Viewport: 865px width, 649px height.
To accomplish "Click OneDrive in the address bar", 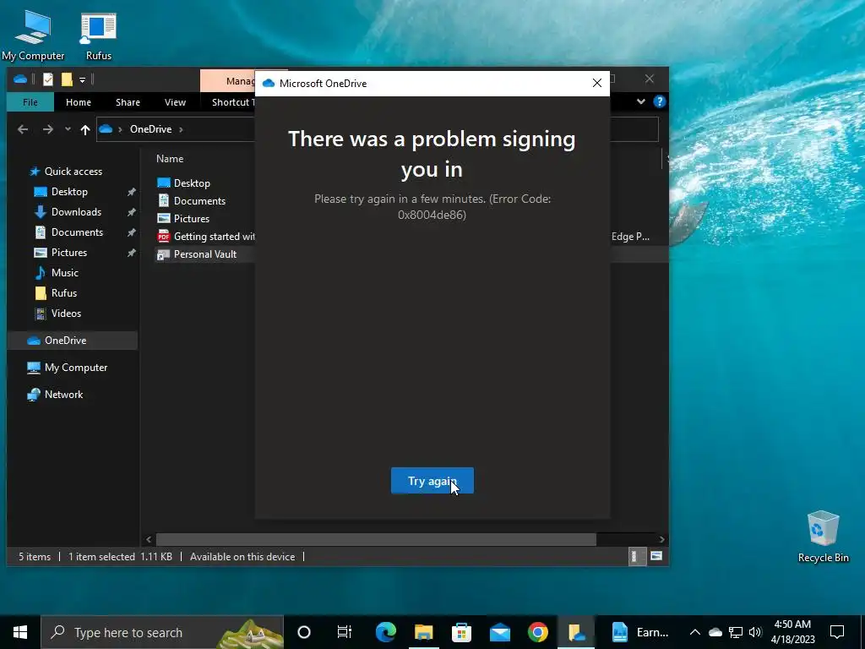I will point(150,129).
